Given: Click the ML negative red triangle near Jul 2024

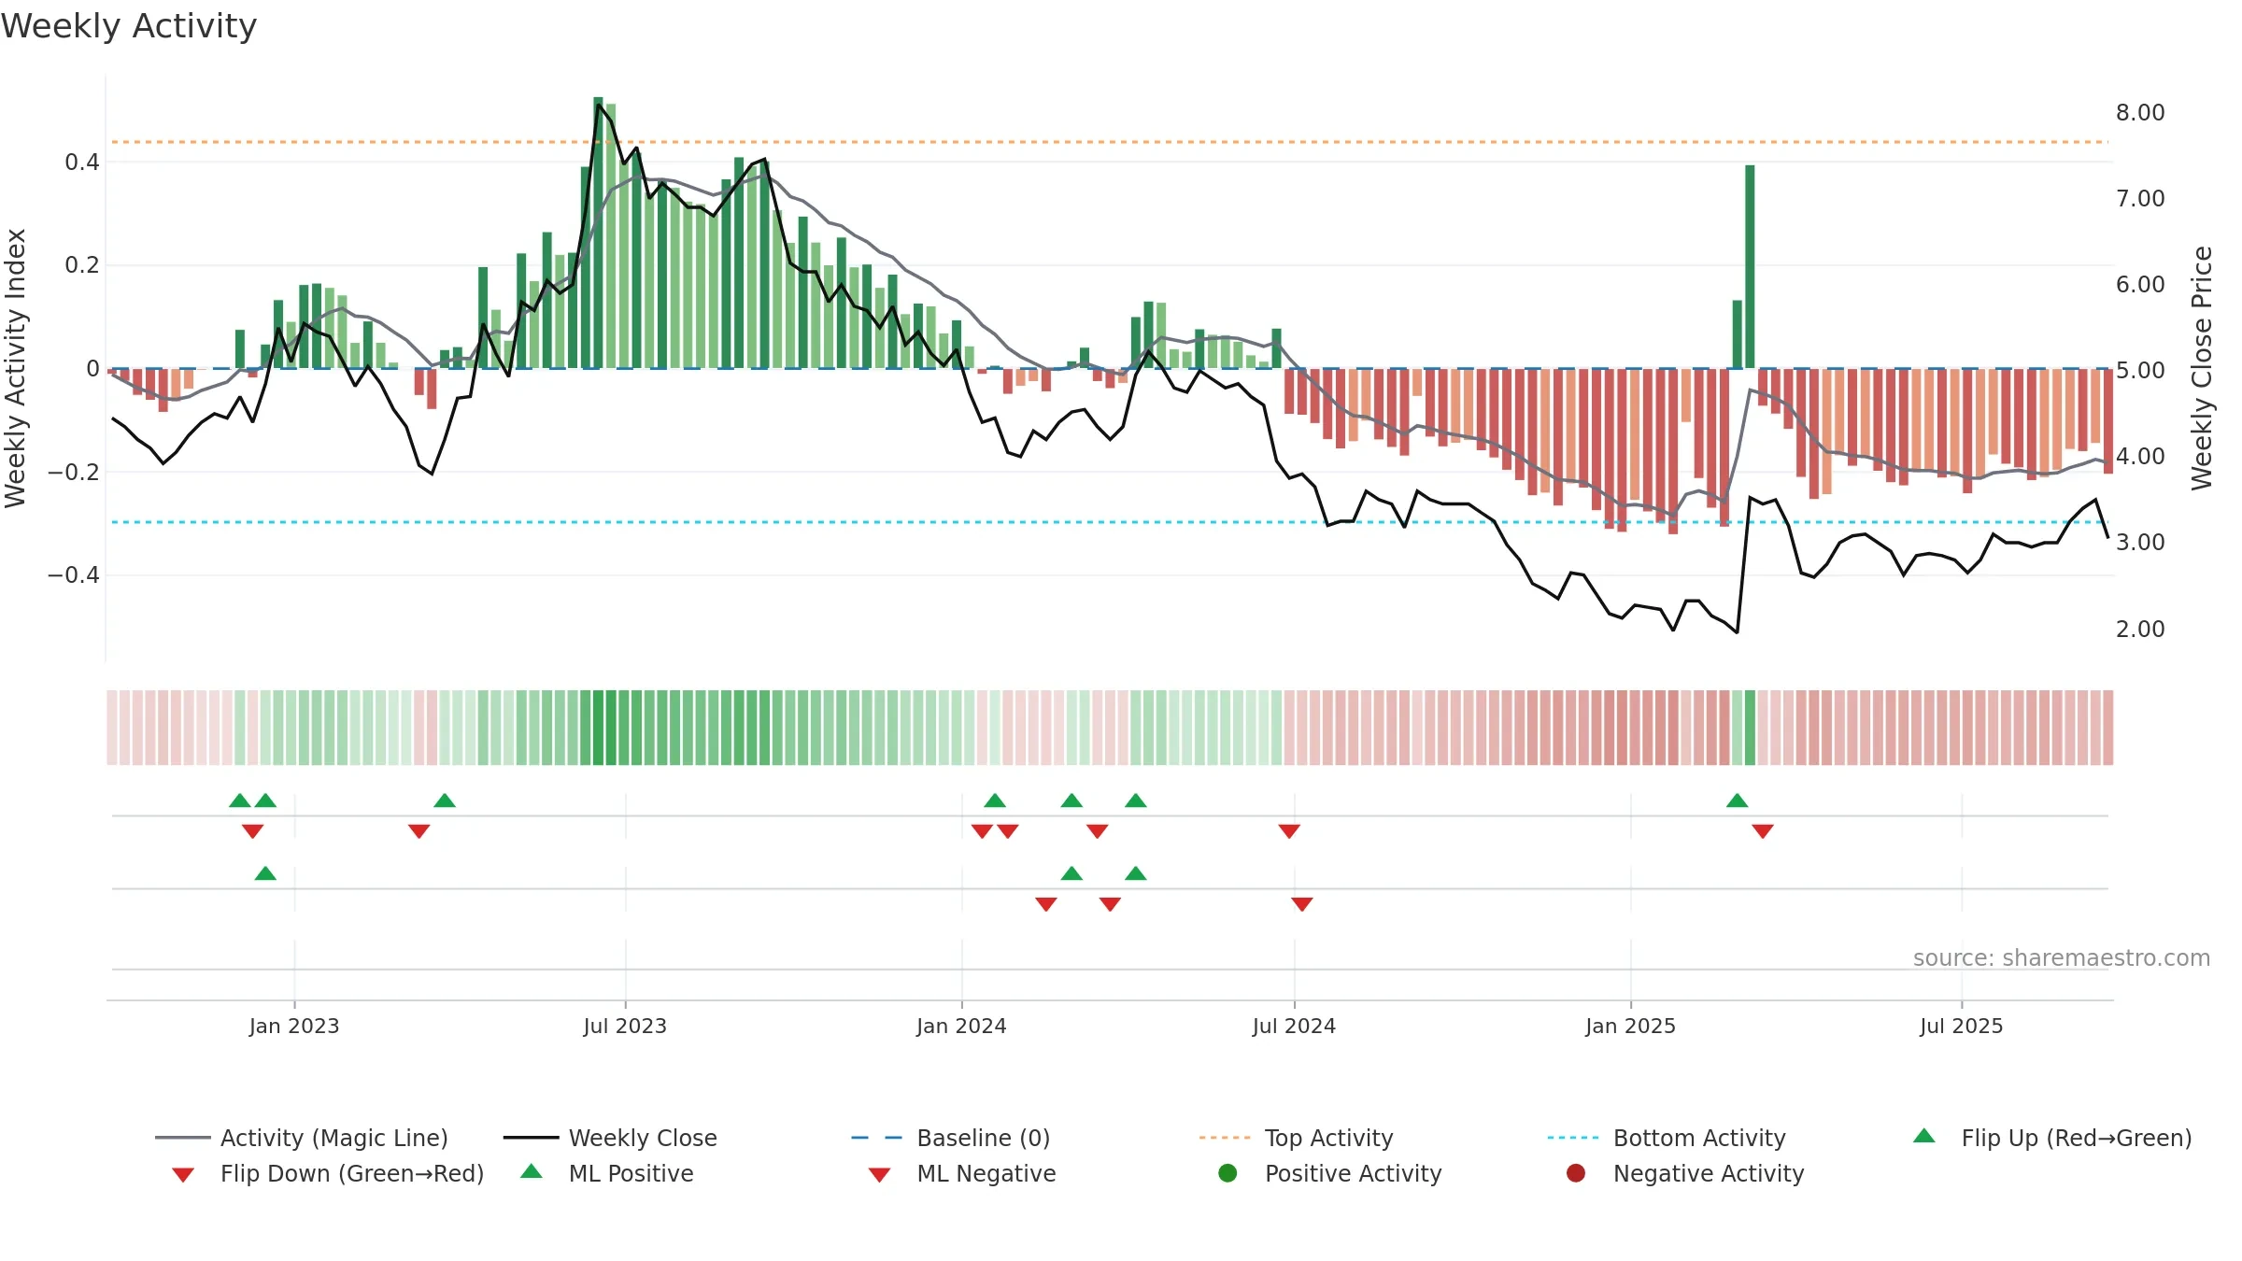Looking at the screenshot, I should (1302, 904).
